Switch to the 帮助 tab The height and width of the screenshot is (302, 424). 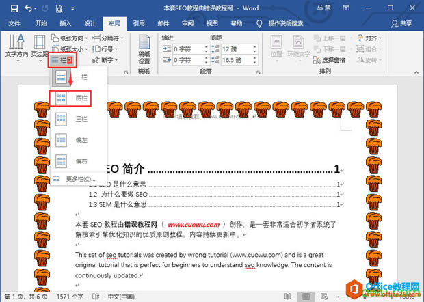[237, 23]
